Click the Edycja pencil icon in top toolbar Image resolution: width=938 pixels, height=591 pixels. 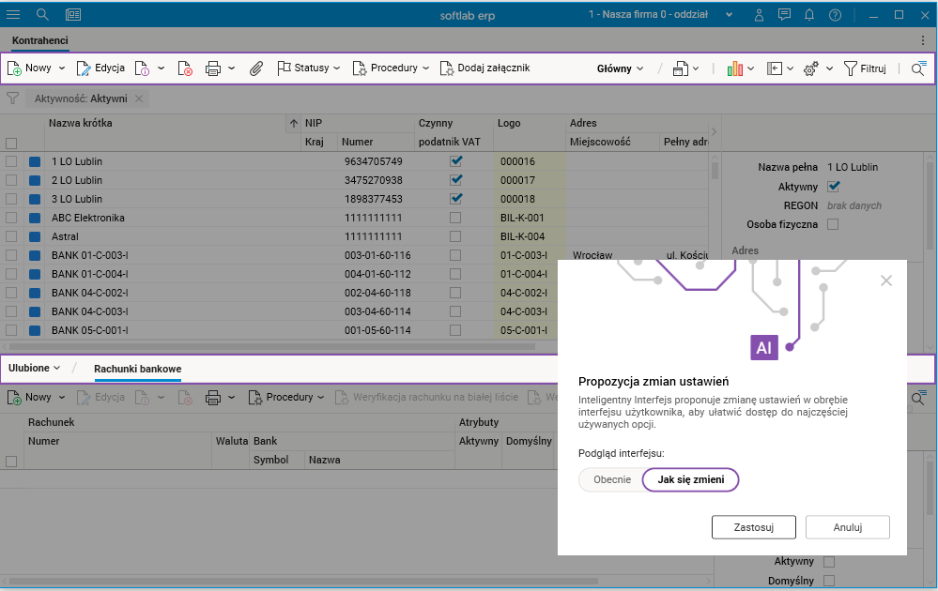84,68
